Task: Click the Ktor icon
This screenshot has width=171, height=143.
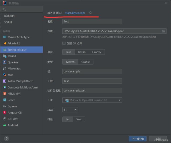Action: tap(4, 75)
